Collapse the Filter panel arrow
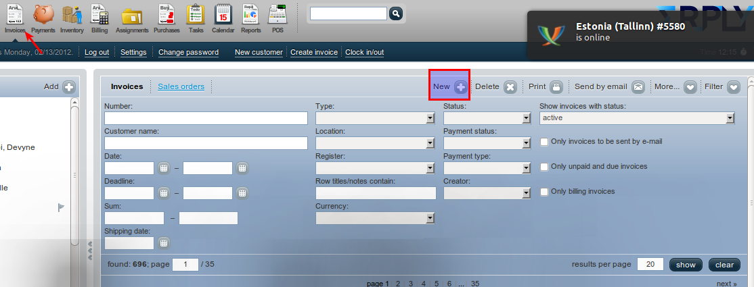The height and width of the screenshot is (287, 754). (x=733, y=87)
